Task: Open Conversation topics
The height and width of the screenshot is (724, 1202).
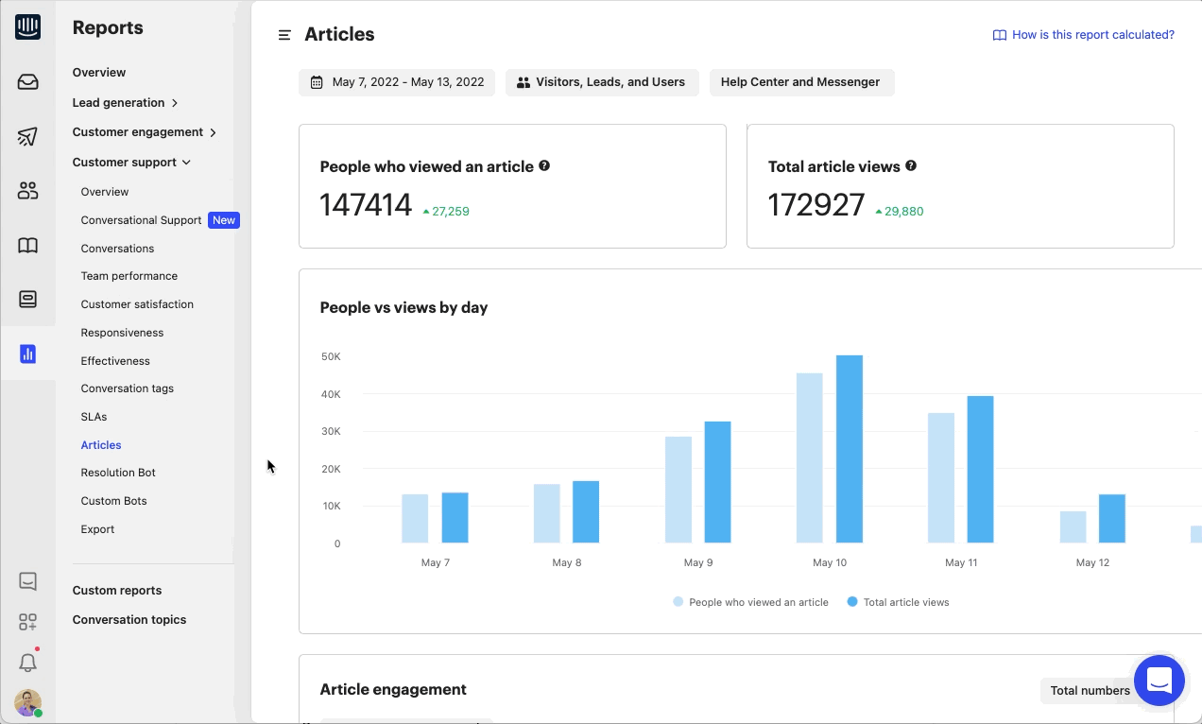Action: pos(129,620)
